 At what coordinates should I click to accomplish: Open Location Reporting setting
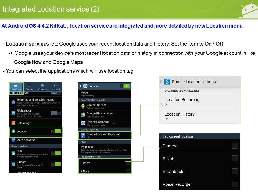(x=200, y=102)
